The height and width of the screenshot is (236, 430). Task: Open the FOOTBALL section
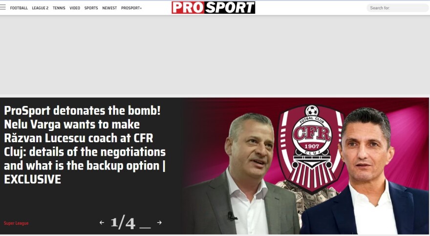[19, 8]
